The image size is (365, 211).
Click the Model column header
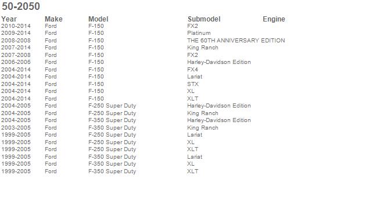[98, 19]
